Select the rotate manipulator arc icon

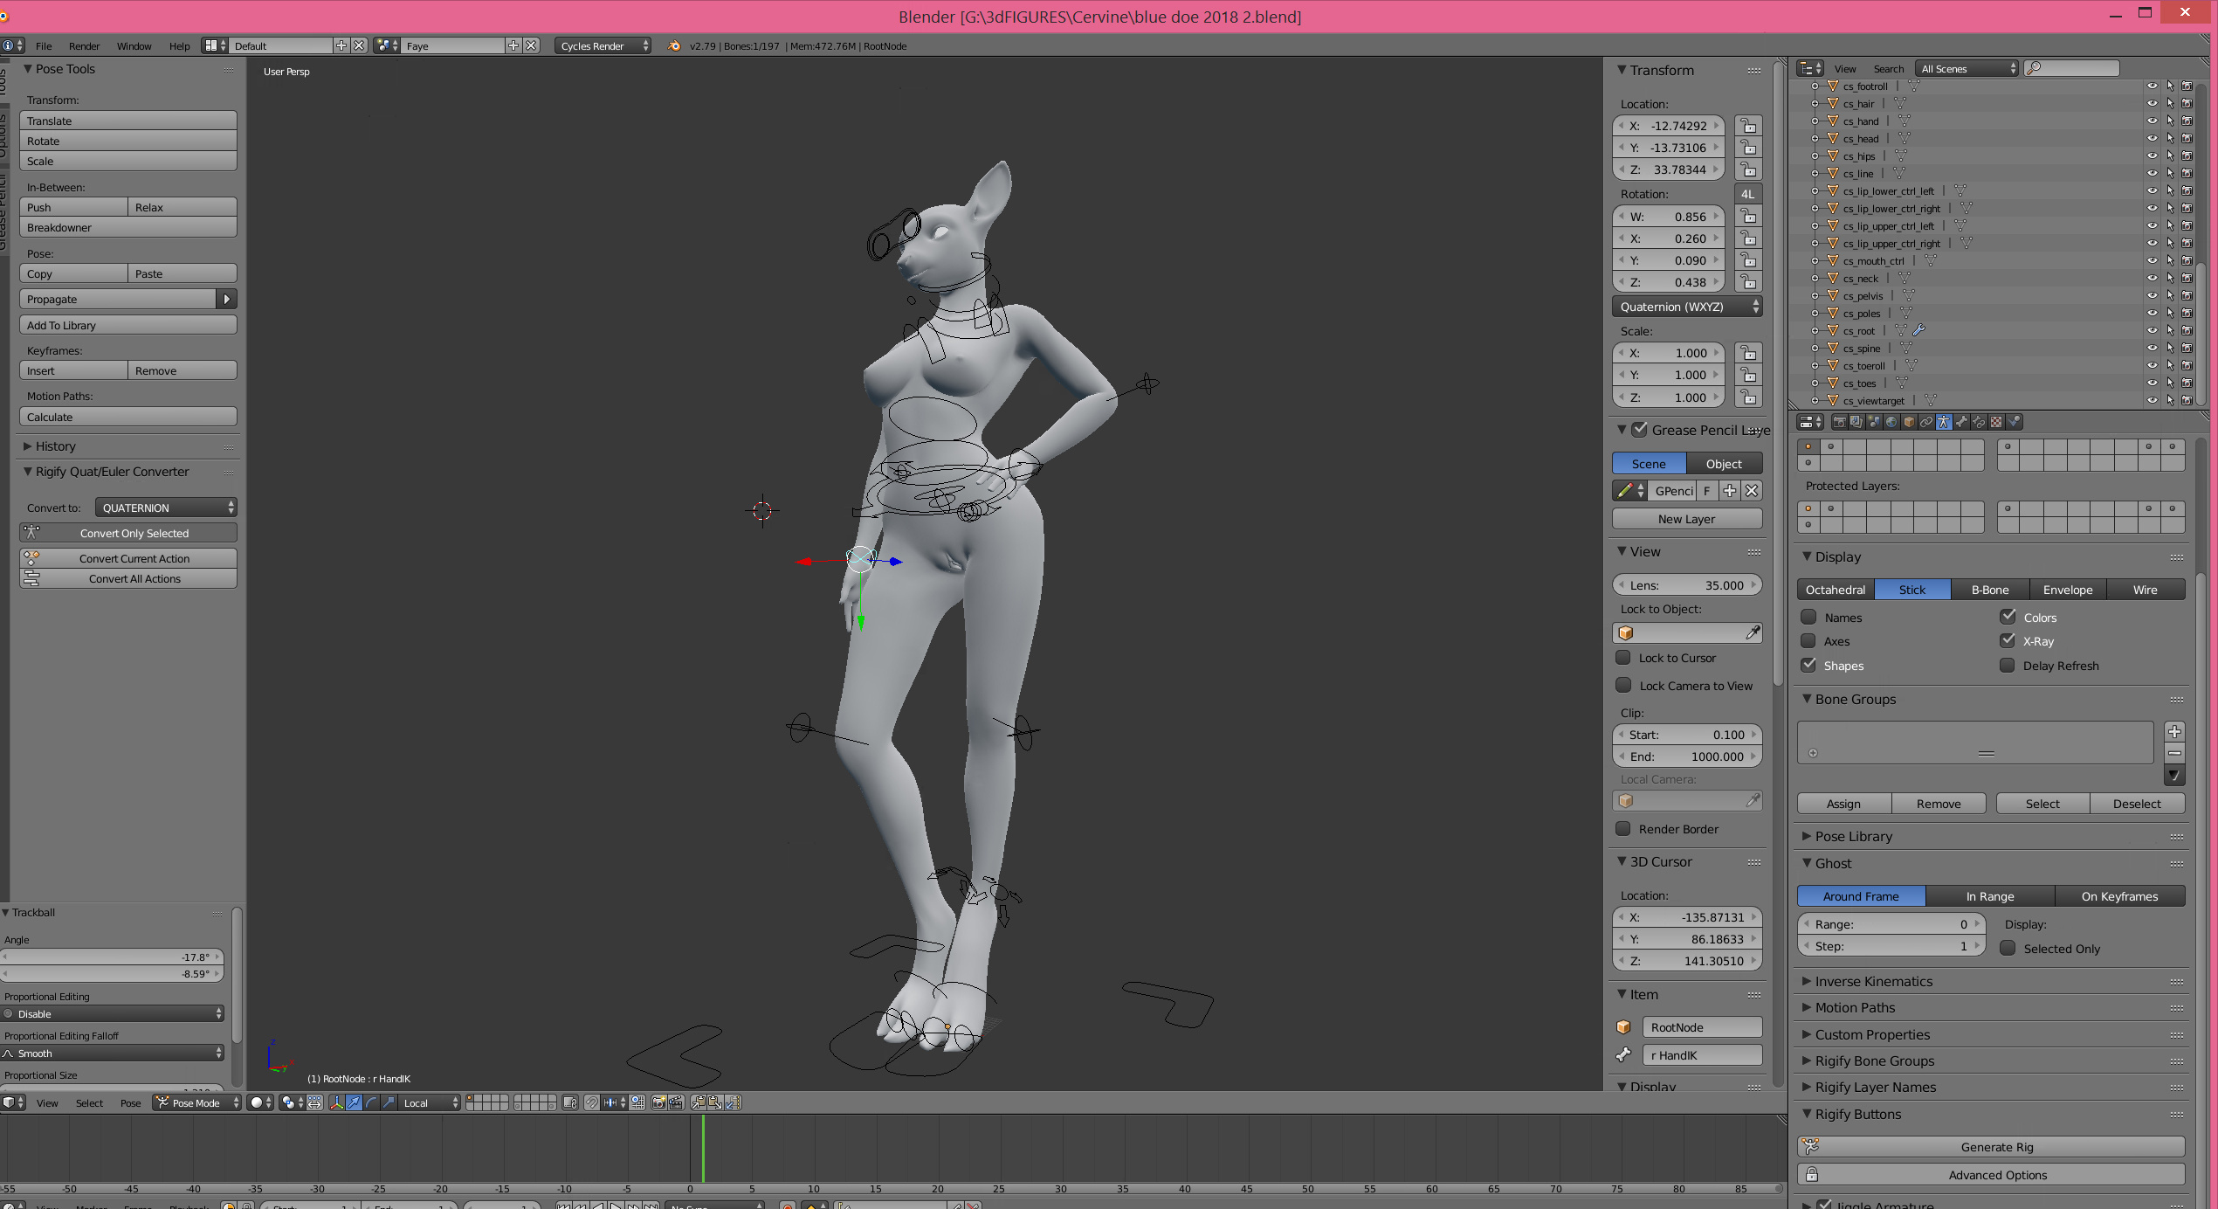[x=371, y=1102]
